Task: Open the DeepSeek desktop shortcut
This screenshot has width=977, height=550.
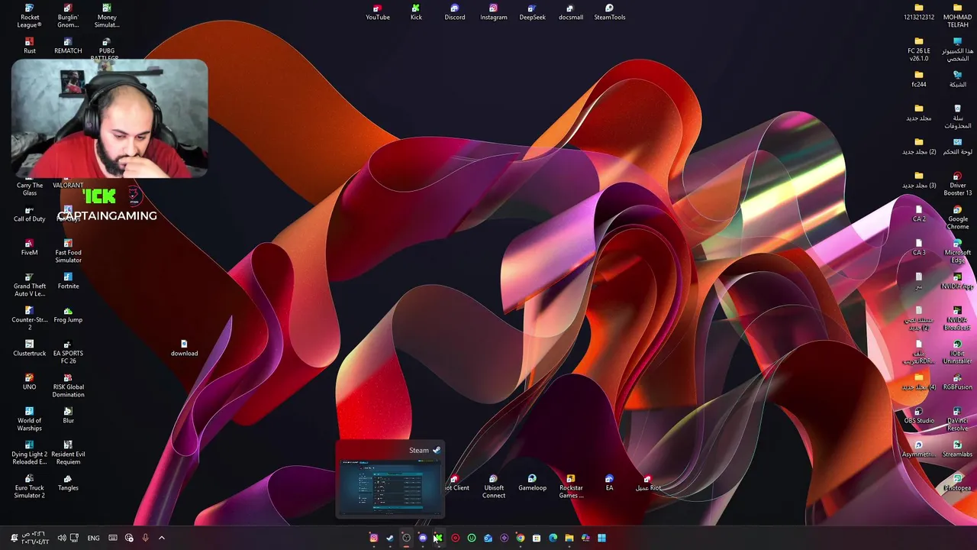Action: tap(533, 11)
